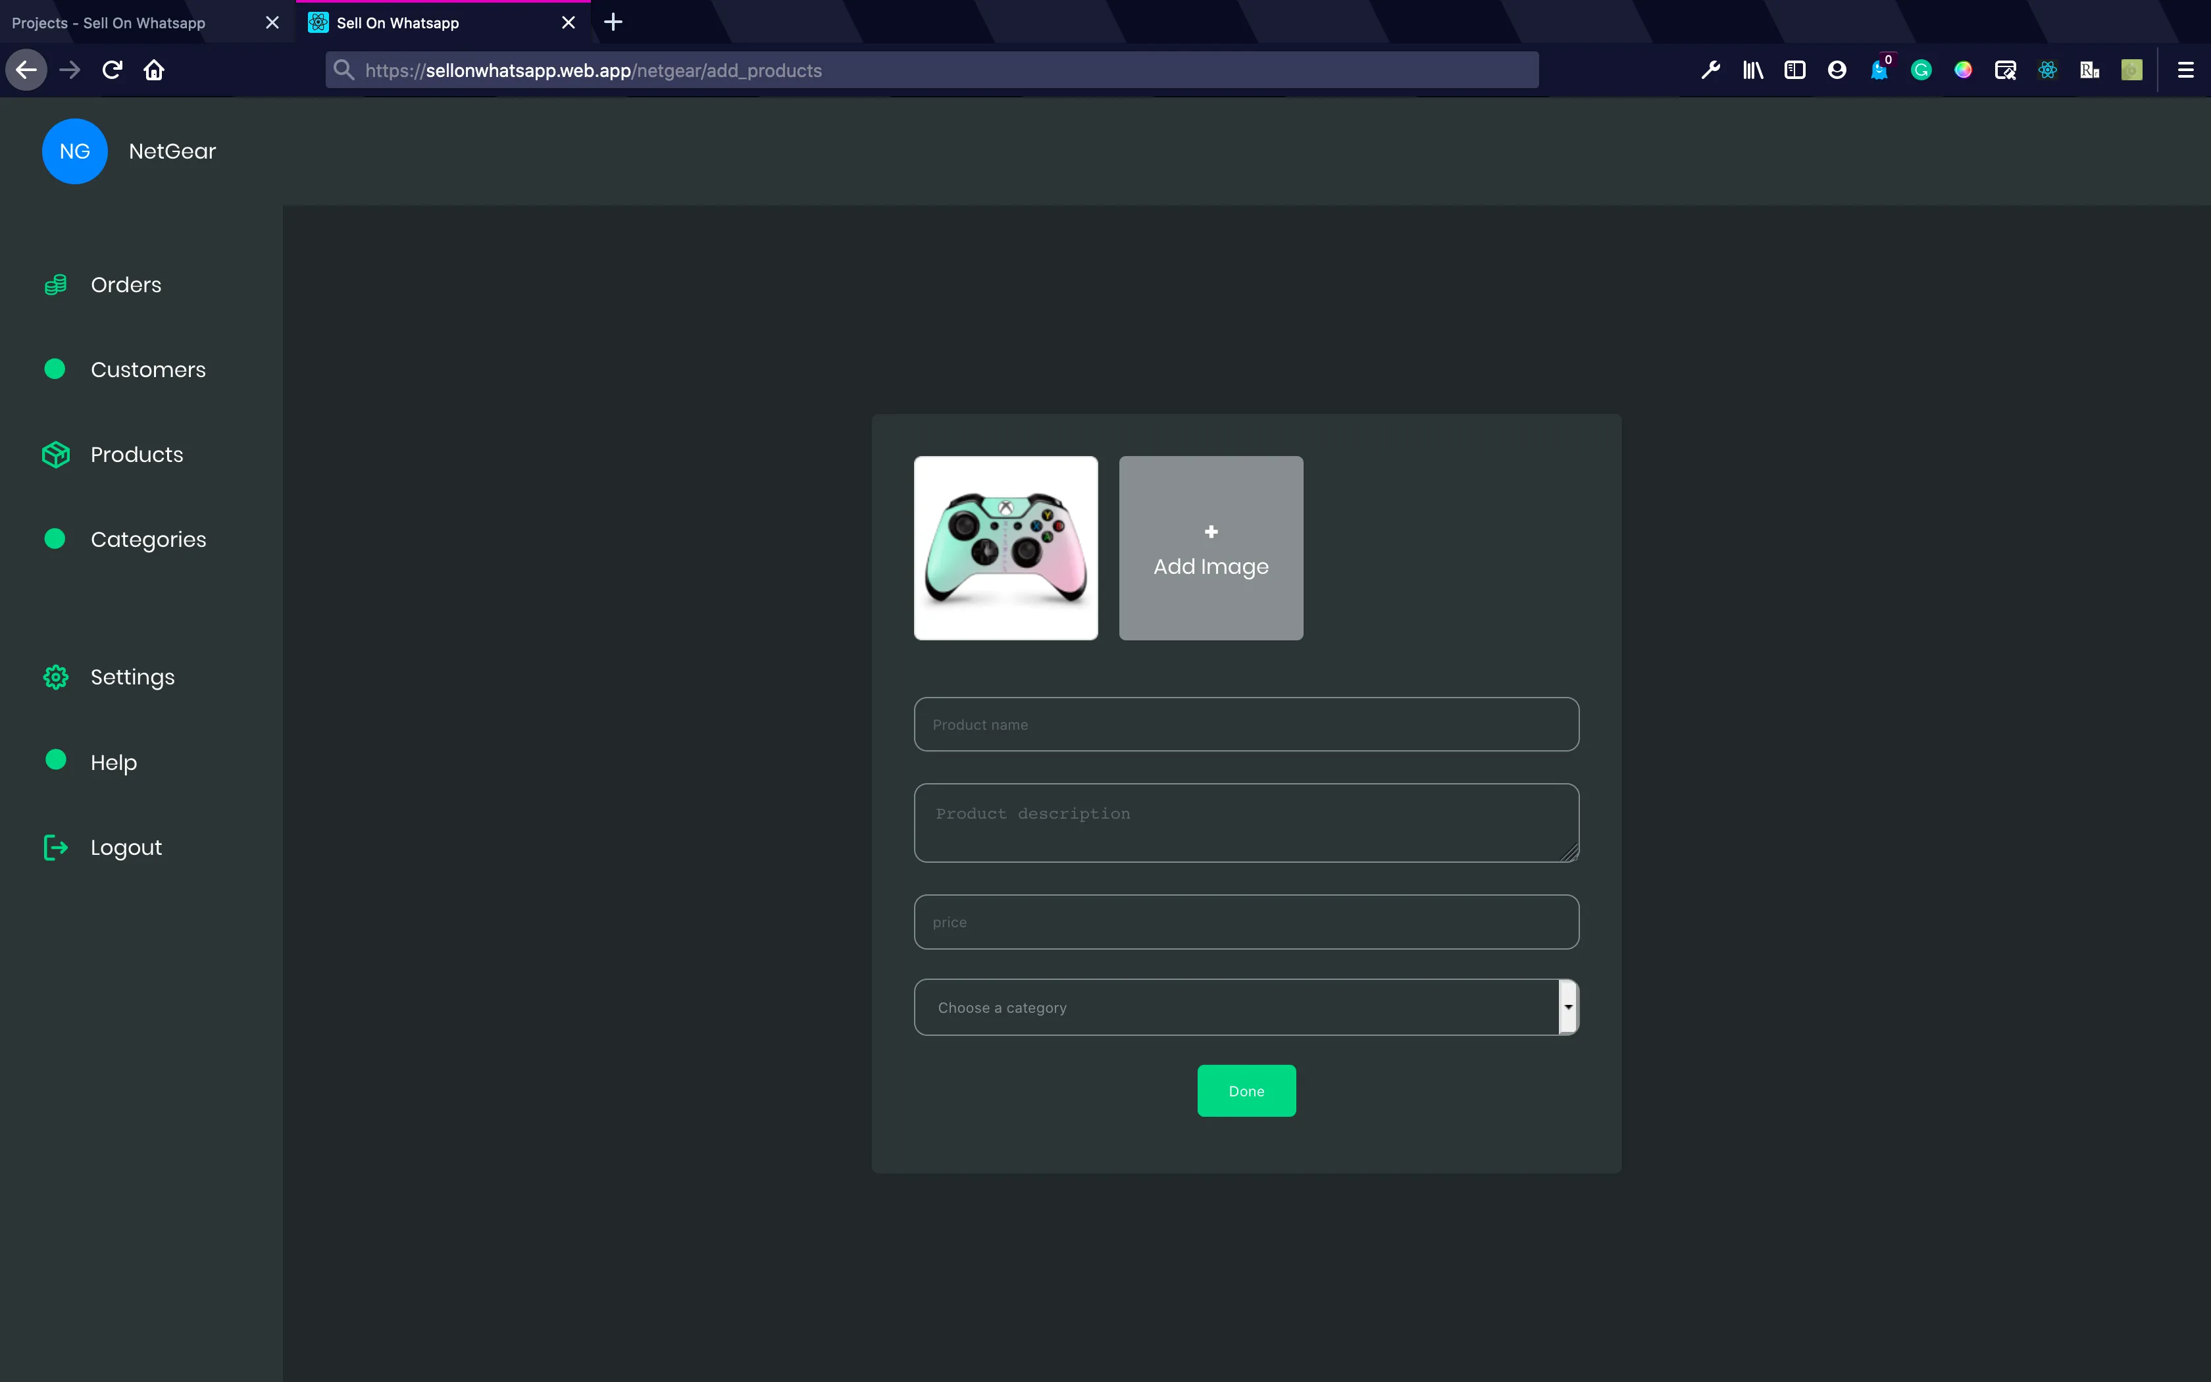Click the green square extension icon

point(2131,70)
